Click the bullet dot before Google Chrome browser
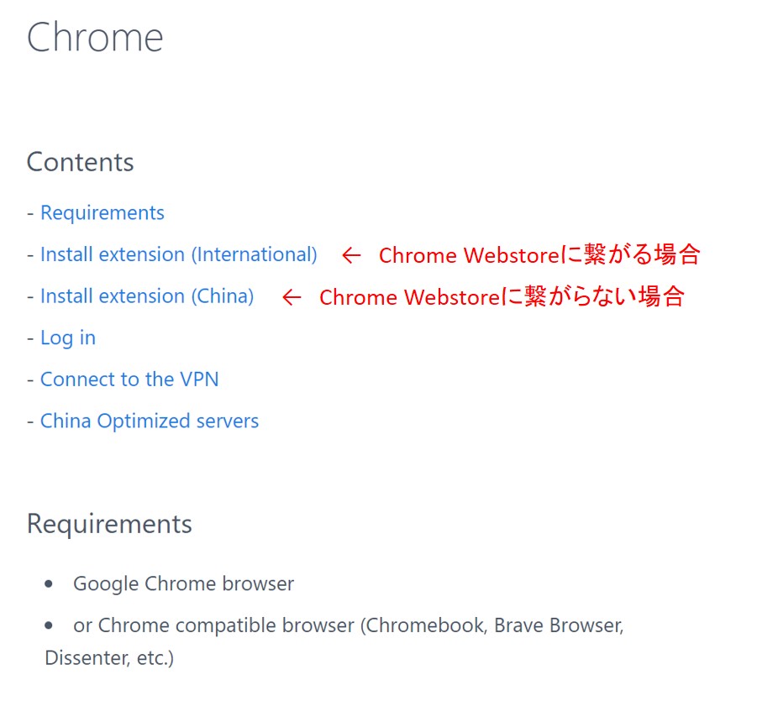The width and height of the screenshot is (778, 701). point(52,583)
